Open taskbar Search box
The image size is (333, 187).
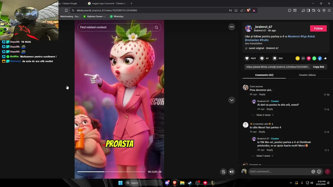click(144, 183)
